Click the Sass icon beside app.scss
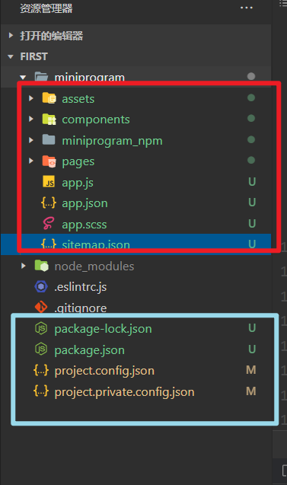 [x=49, y=223]
